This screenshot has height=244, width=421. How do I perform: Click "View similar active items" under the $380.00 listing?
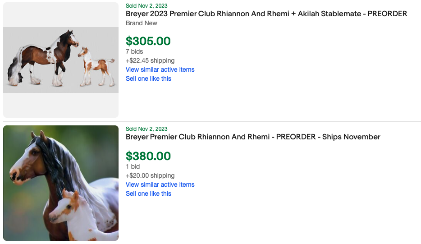tap(160, 184)
